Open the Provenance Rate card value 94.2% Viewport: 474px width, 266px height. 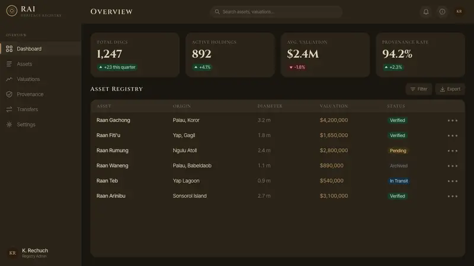pyautogui.click(x=397, y=54)
